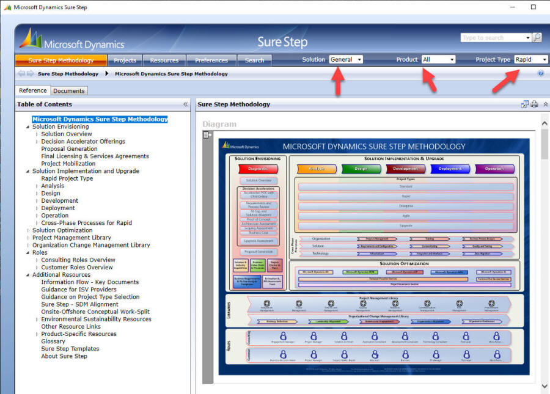This screenshot has height=394, width=550.
Task: Click the orange Analysis phase button
Action: pyautogui.click(x=317, y=169)
